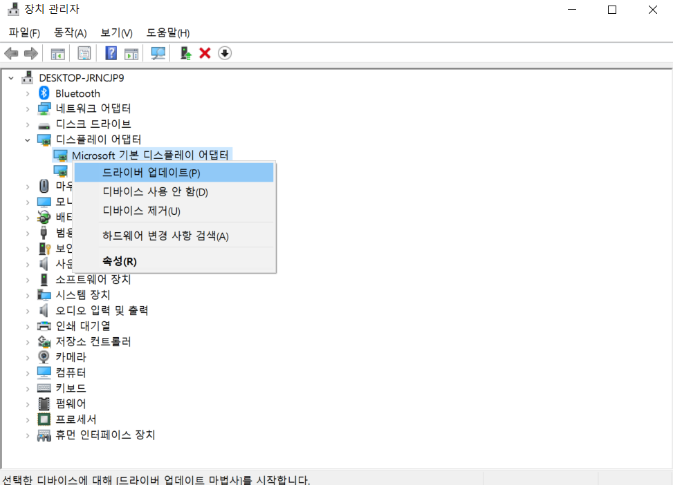Toggle the action pane toolbar icon
Screen dimensions: 673x485
point(131,54)
